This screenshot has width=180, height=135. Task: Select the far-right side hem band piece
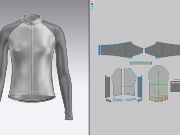point(140,100)
